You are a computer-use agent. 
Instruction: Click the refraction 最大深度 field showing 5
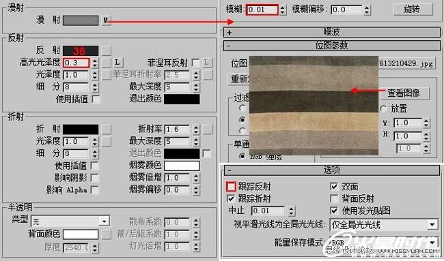pyautogui.click(x=177, y=141)
